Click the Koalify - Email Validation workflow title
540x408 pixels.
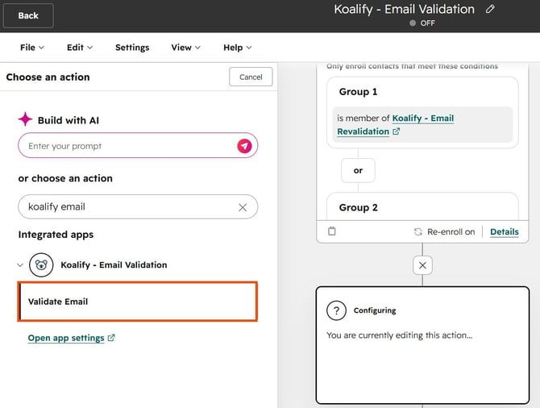(404, 10)
